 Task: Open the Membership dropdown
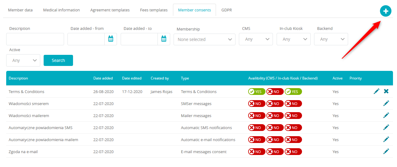click(205, 39)
